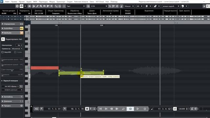Image resolution: width=210 pixels, height=118 pixels.
Task: Open the 1/16 quantize preset dropdown
Action: click(x=99, y=6)
